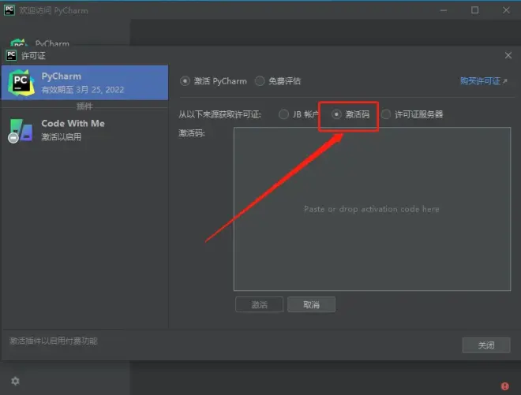The height and width of the screenshot is (395, 521).
Task: Close the PyCharm welcome window
Action: (506, 10)
